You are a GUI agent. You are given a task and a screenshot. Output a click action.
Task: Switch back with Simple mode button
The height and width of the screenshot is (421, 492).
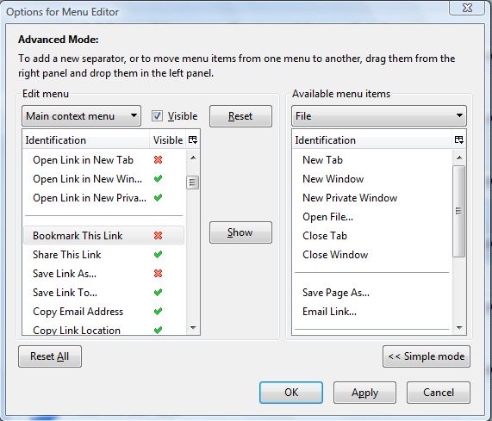427,356
